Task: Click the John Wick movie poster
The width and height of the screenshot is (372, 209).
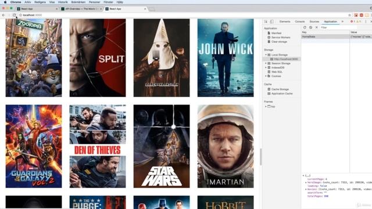Action: [226, 58]
